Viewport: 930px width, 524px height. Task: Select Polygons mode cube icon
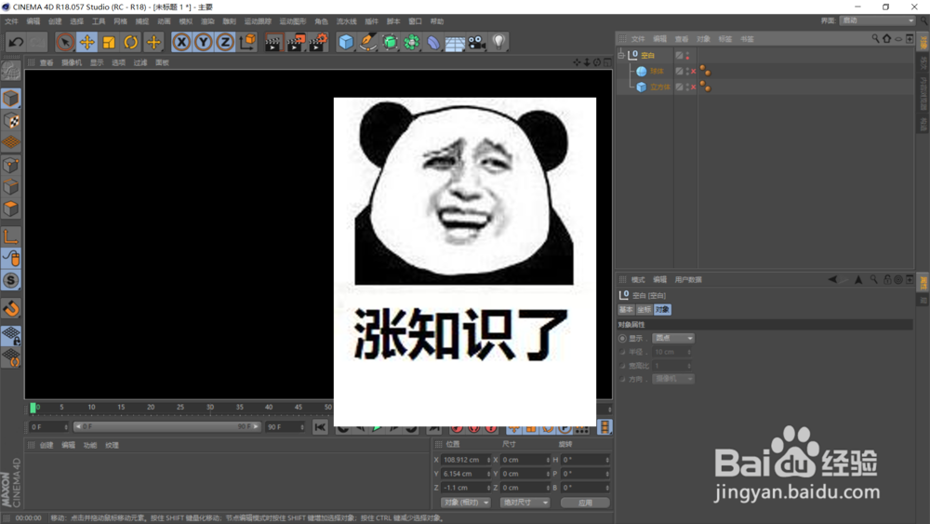[x=10, y=208]
